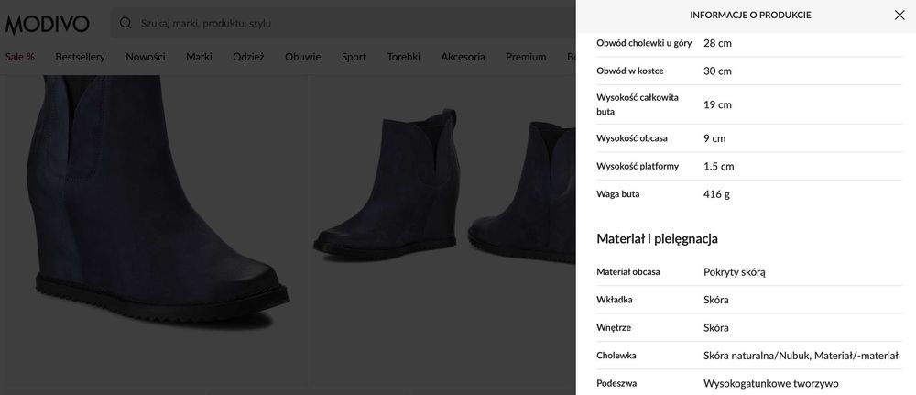
Task: Close the product information panel
Action: click(900, 16)
